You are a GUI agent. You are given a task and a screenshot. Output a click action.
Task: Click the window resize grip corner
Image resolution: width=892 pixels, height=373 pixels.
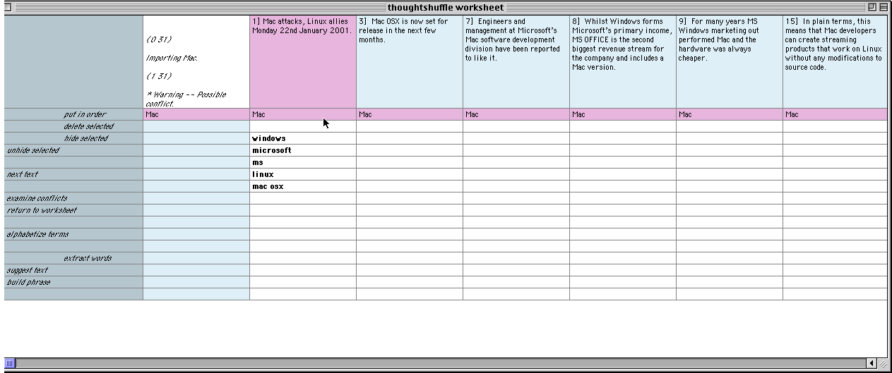tap(883, 364)
